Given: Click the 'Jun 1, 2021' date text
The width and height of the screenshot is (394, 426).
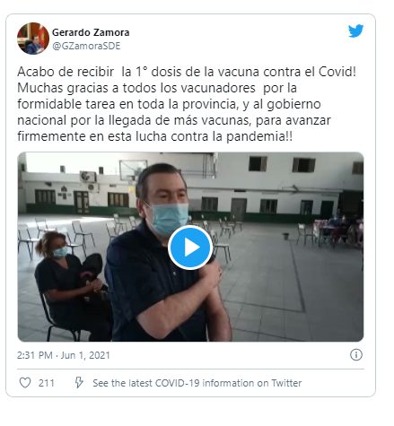Looking at the screenshot, I should (x=85, y=355).
